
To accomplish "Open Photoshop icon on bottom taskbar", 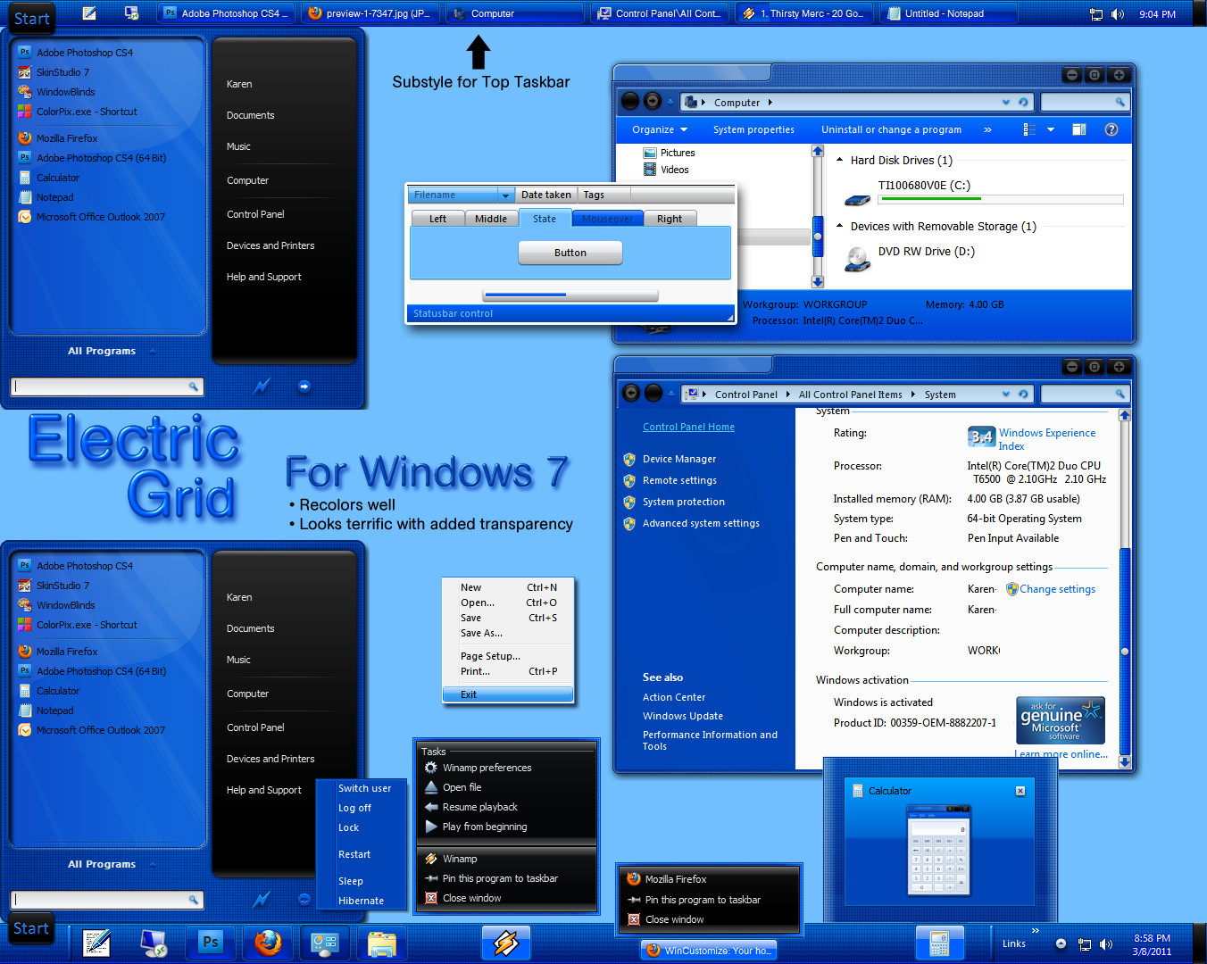I will [x=211, y=943].
